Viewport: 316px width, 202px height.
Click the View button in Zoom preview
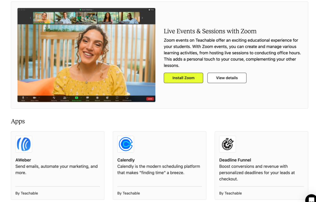(151, 10)
